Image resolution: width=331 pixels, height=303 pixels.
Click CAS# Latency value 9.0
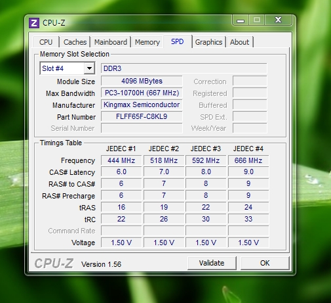[248, 172]
